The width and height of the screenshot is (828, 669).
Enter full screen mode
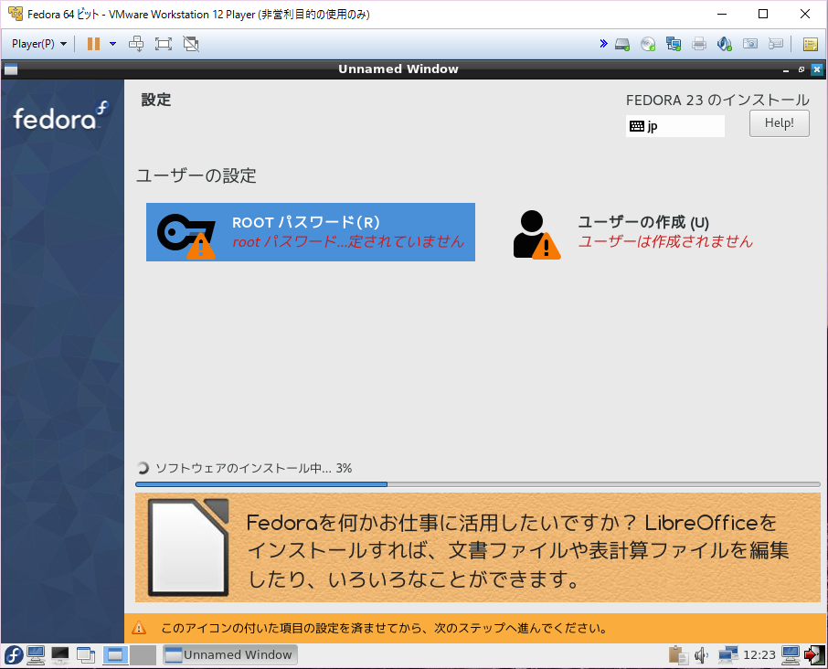(164, 44)
